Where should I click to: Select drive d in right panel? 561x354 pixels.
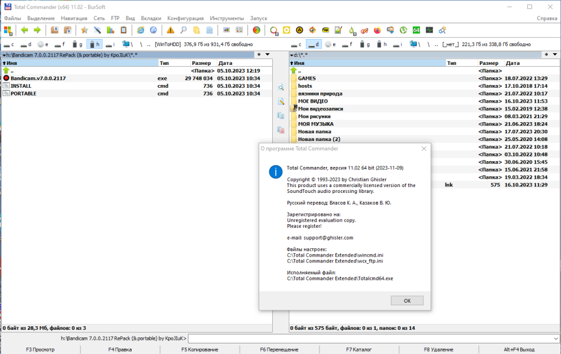(x=314, y=44)
